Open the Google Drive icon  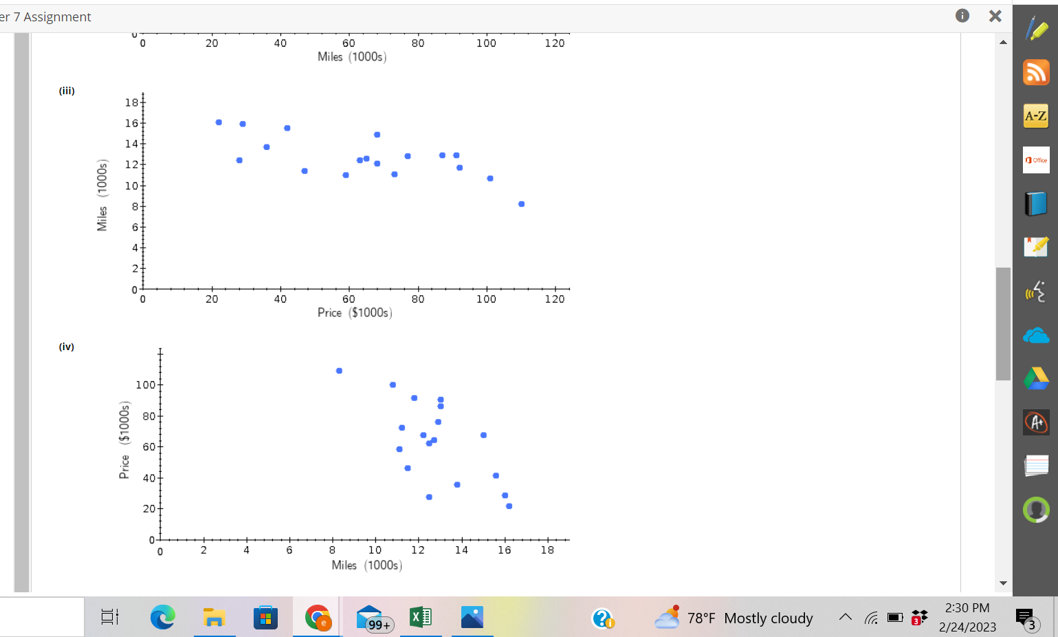(x=1036, y=378)
